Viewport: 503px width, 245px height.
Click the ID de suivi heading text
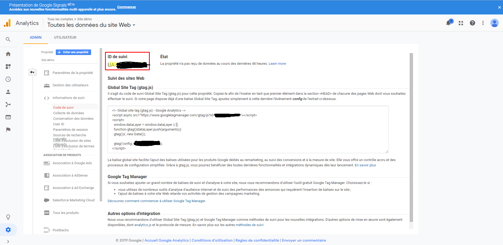pos(117,57)
